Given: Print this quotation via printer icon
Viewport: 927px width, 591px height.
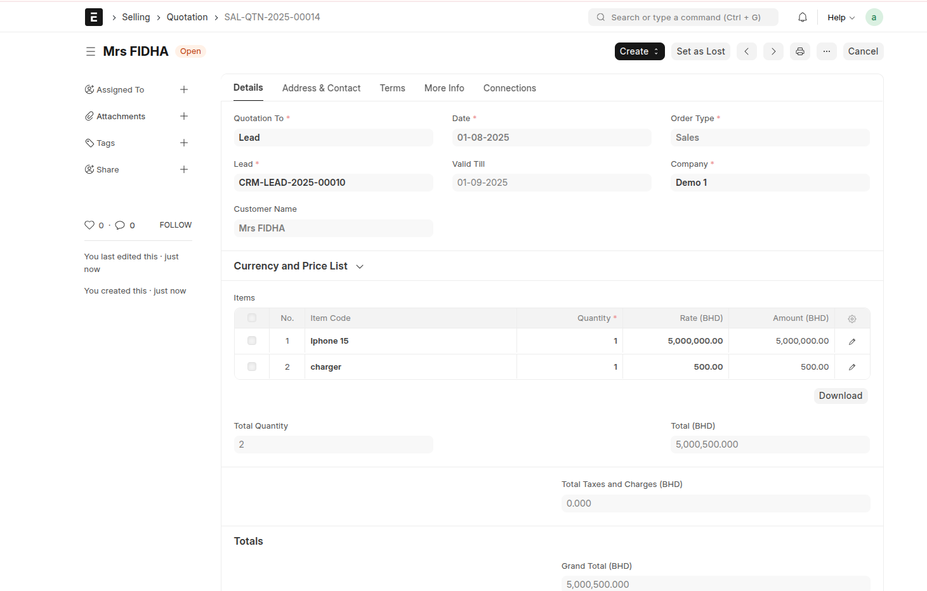Looking at the screenshot, I should (x=799, y=51).
